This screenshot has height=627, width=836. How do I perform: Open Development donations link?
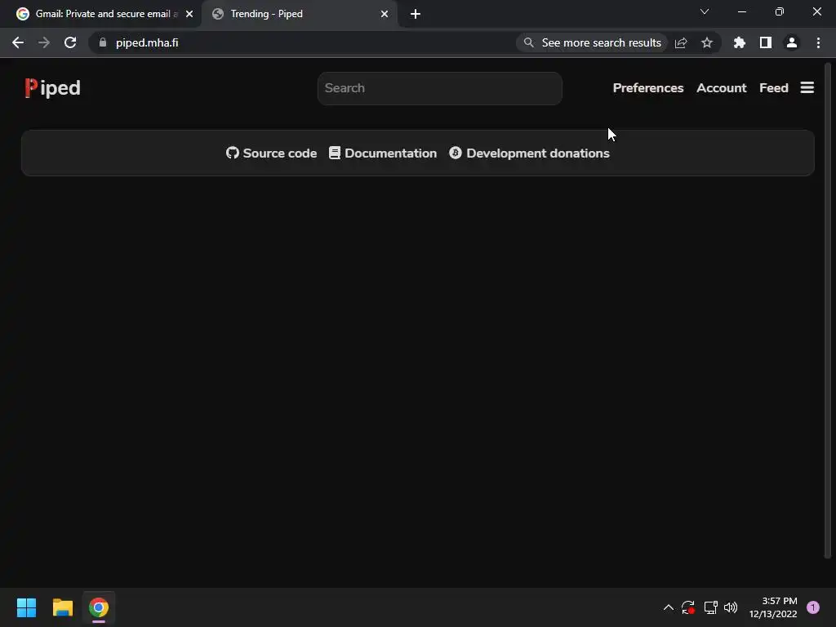[529, 153]
